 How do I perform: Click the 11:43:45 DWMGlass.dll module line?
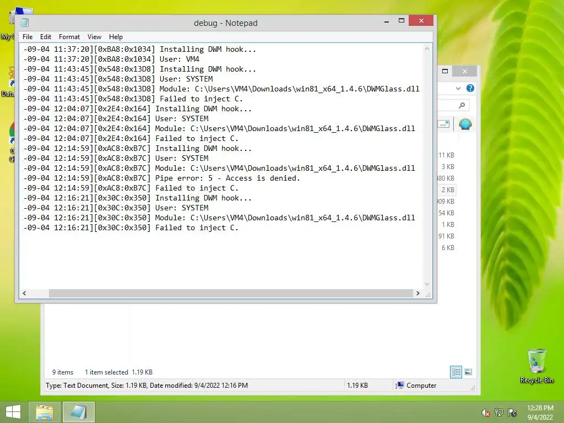pyautogui.click(x=221, y=89)
